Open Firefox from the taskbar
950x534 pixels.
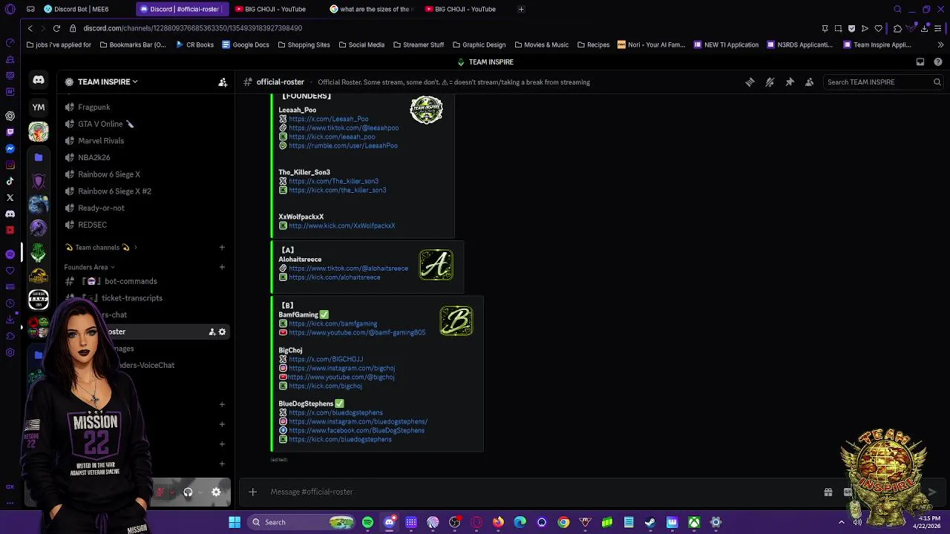[498, 522]
